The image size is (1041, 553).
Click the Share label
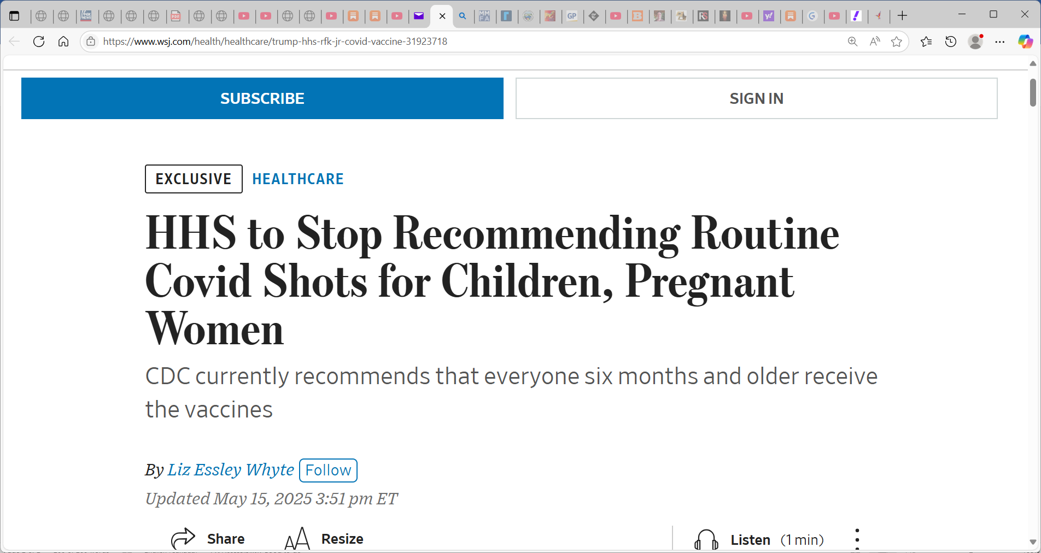(226, 539)
